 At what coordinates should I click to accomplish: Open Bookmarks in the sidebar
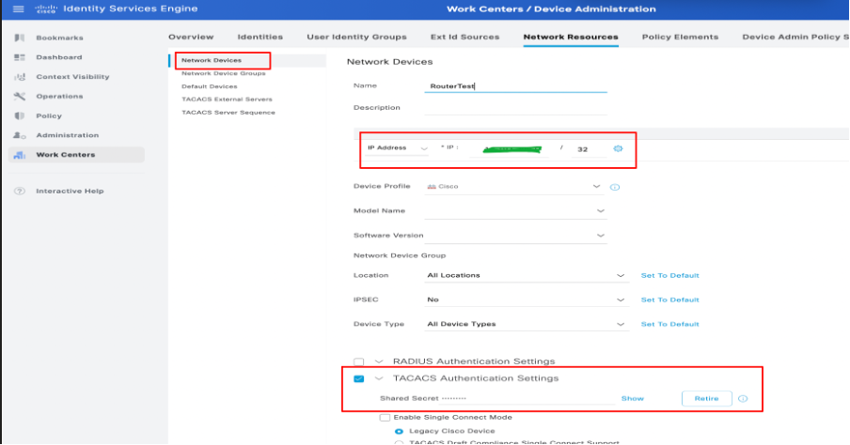[x=59, y=38]
